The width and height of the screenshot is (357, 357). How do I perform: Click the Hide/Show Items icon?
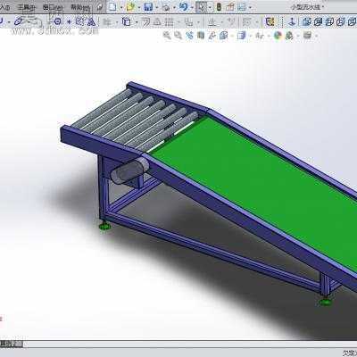pyautogui.click(x=260, y=36)
